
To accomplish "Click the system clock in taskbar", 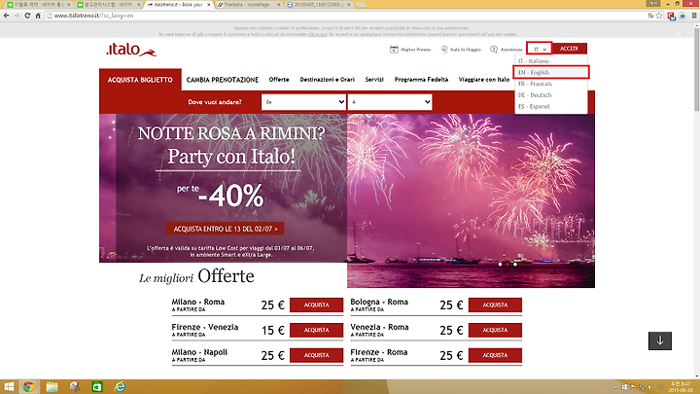I will click(x=681, y=387).
